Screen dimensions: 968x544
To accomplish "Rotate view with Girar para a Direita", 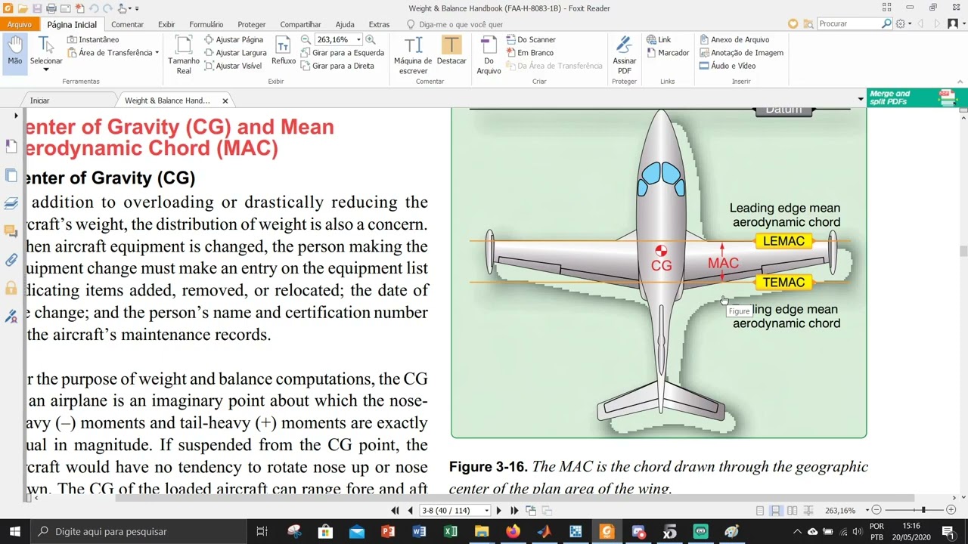I will coord(337,66).
